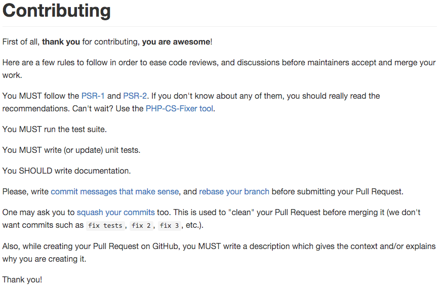Screen dimensions: 442x287
Task: Open the 'rebase your branch' link
Action: (234, 192)
